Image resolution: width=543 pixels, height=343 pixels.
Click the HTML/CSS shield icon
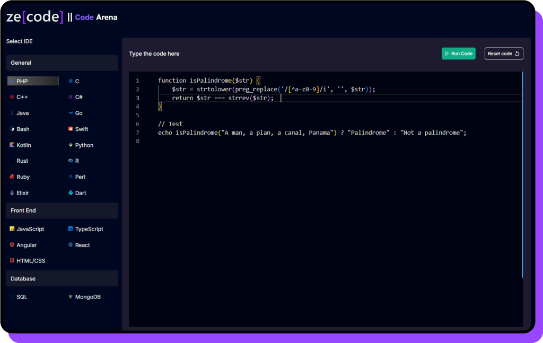click(x=12, y=261)
